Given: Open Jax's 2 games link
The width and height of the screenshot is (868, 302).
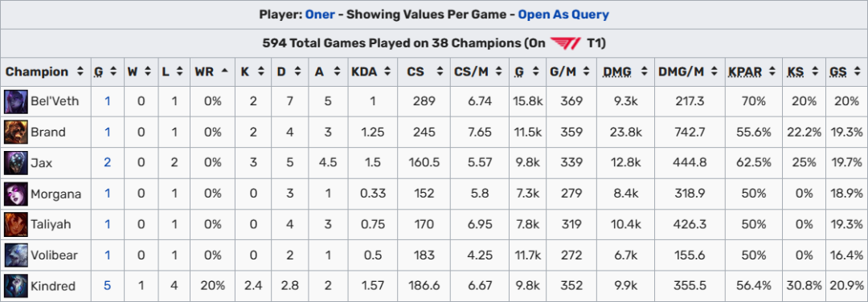Looking at the screenshot, I should coord(108,162).
